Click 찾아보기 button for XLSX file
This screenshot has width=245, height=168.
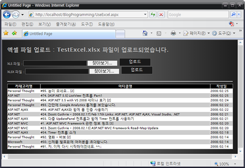[104, 71]
